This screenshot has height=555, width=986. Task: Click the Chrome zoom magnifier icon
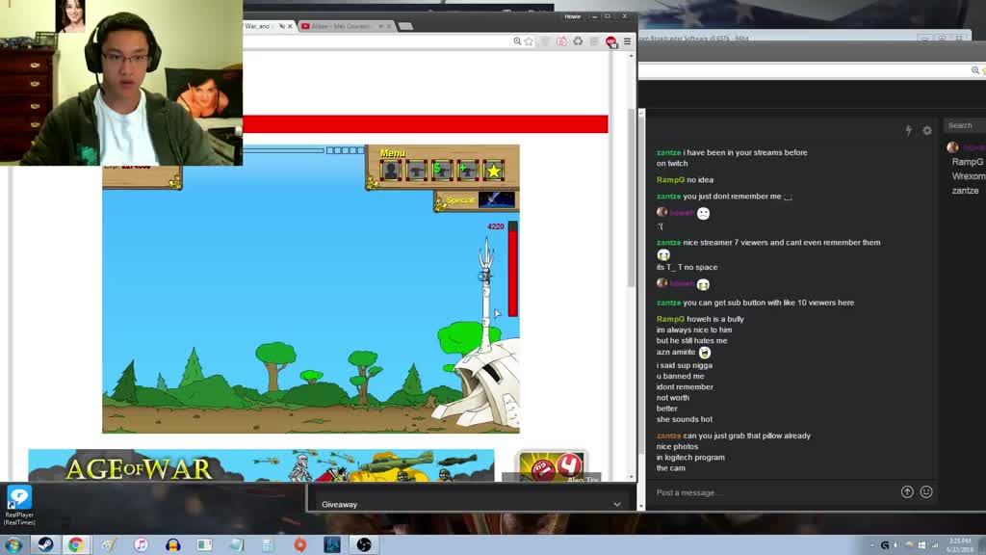pyautogui.click(x=517, y=41)
